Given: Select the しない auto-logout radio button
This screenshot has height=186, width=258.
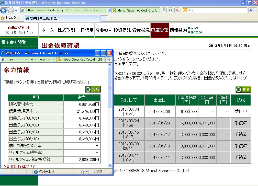Looking at the screenshot, I should tap(21, 33).
